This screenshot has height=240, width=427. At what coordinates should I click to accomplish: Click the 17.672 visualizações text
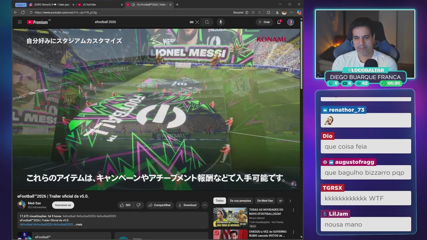click(33, 216)
